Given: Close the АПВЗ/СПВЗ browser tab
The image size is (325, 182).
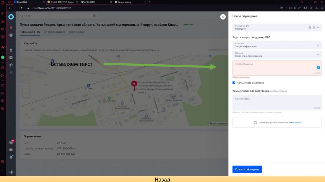Looking at the screenshot, I should (111, 2).
